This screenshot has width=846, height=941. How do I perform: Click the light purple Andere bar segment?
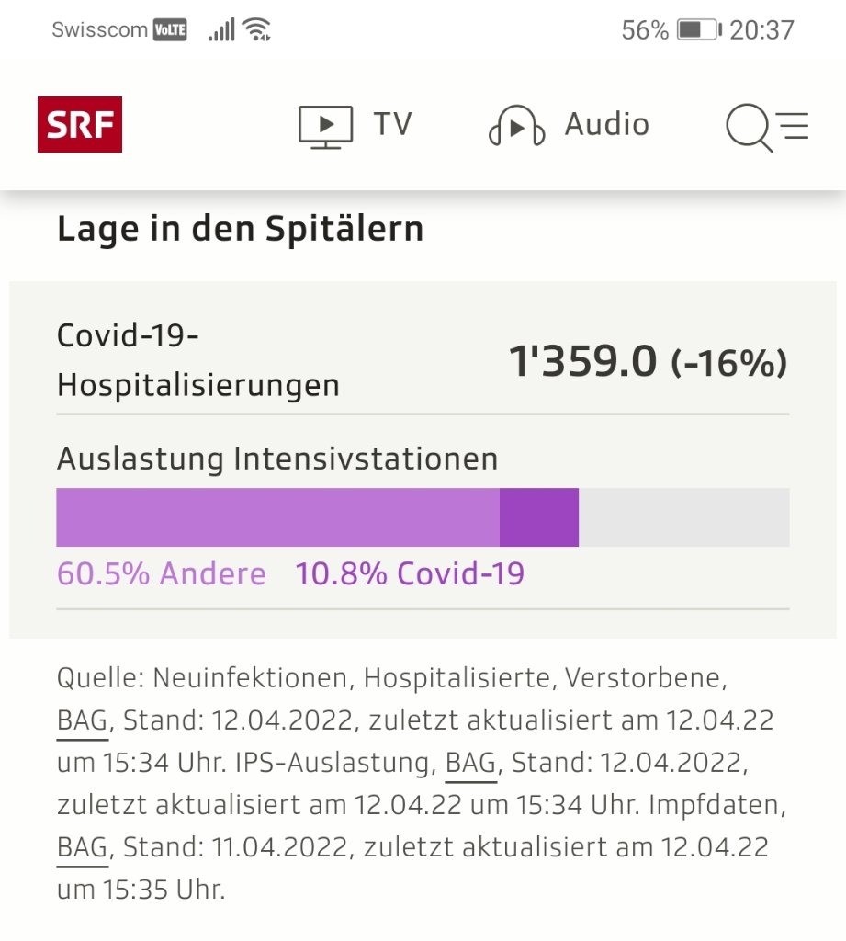point(277,517)
